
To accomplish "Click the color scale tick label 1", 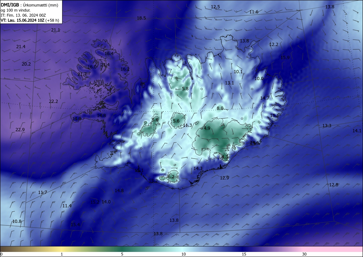I will pos(62,254).
